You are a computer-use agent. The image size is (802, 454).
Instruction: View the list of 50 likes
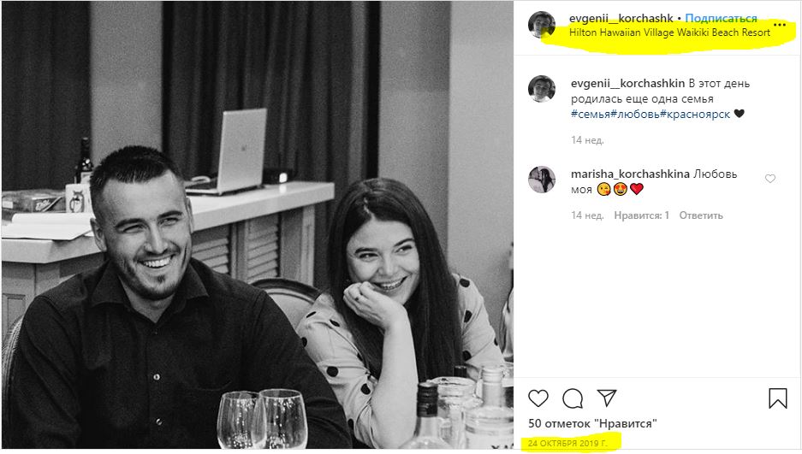[591, 423]
